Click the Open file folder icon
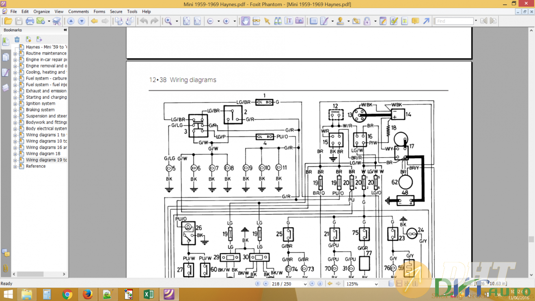535x301 pixels. click(x=8, y=21)
